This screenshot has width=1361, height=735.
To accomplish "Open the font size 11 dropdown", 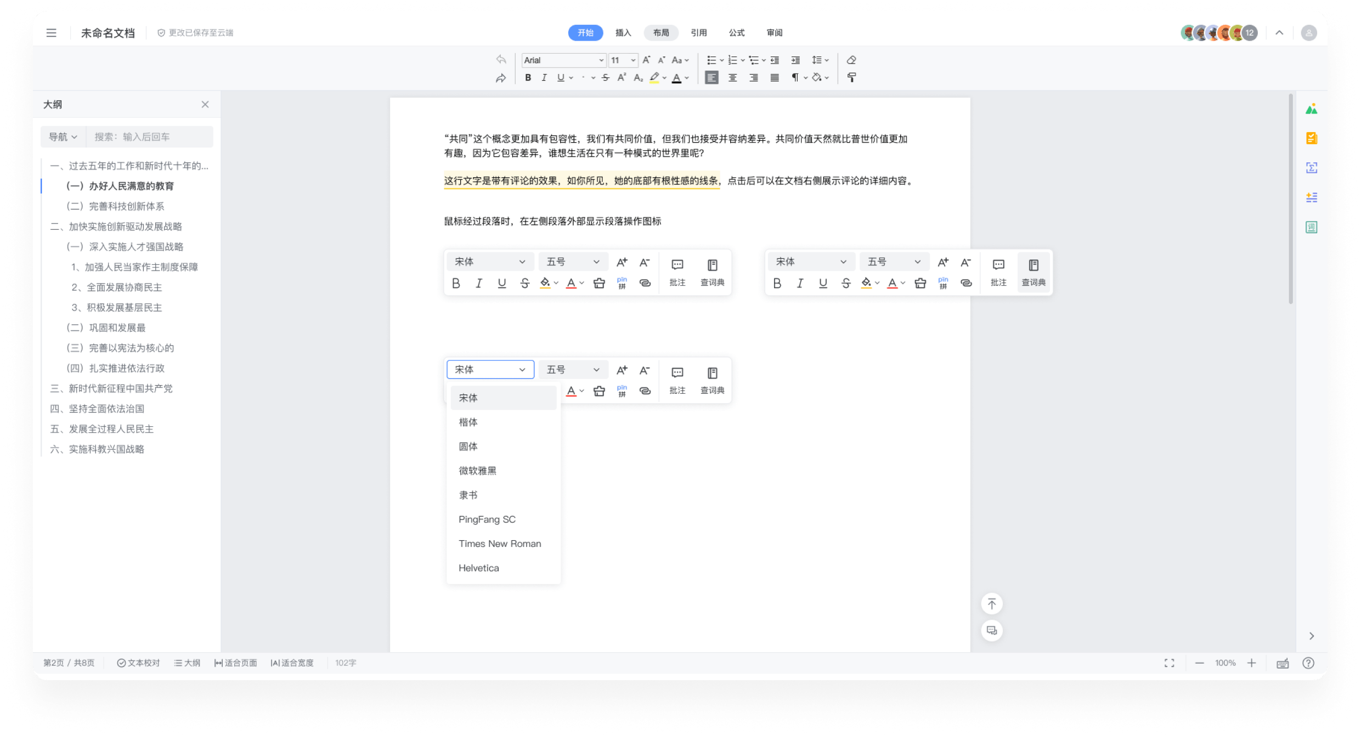I will [623, 60].
